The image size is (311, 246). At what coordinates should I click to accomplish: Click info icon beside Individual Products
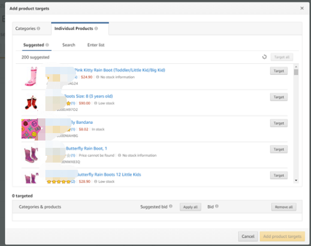pos(96,28)
